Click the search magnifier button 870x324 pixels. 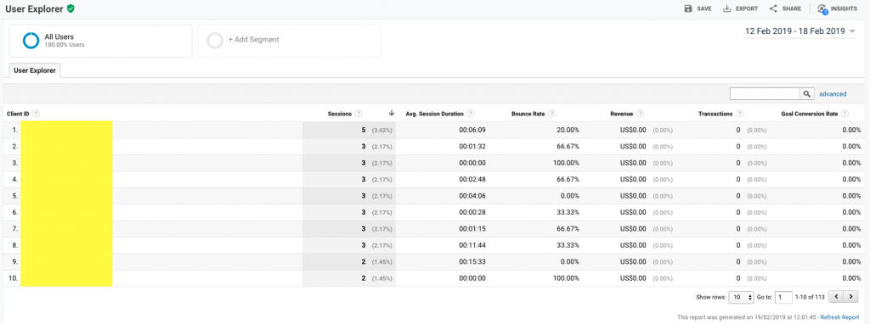[x=807, y=93]
